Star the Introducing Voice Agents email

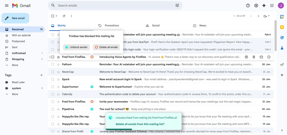[59, 57]
